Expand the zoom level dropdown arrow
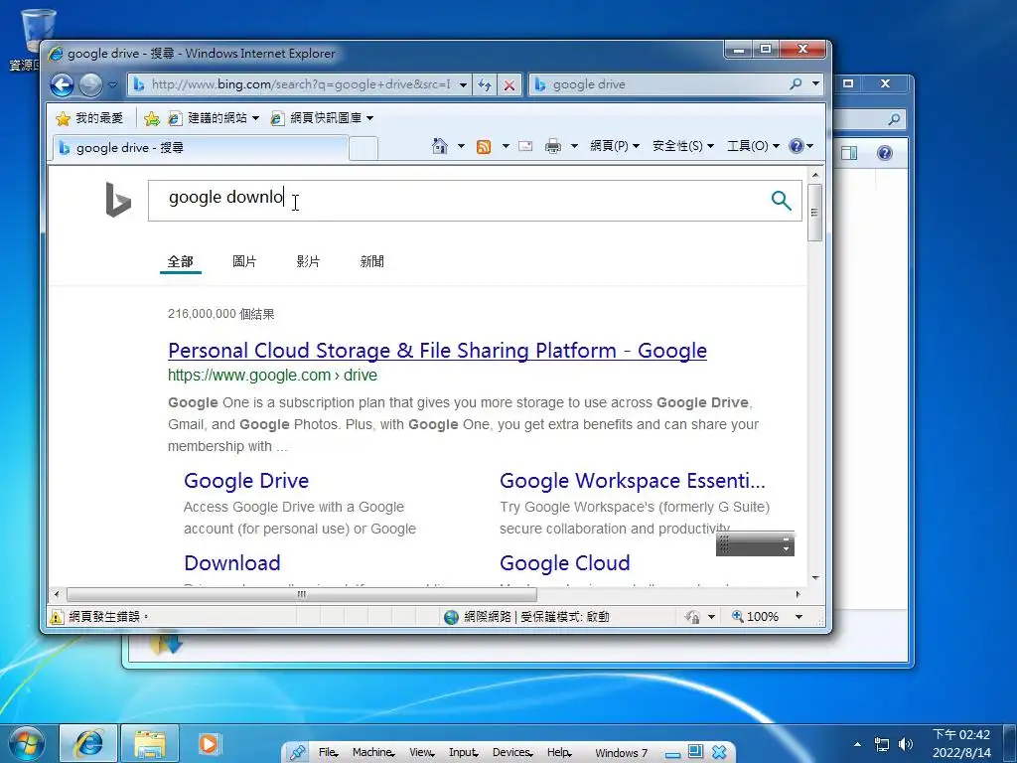This screenshot has height=763, width=1017. [x=799, y=617]
